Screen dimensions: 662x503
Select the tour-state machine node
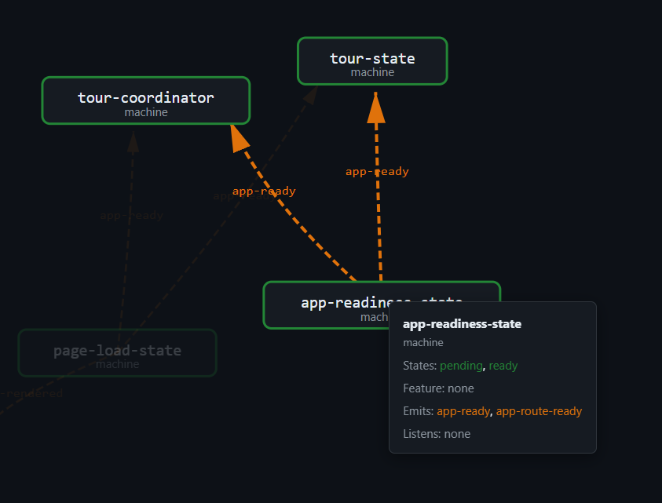[371, 60]
